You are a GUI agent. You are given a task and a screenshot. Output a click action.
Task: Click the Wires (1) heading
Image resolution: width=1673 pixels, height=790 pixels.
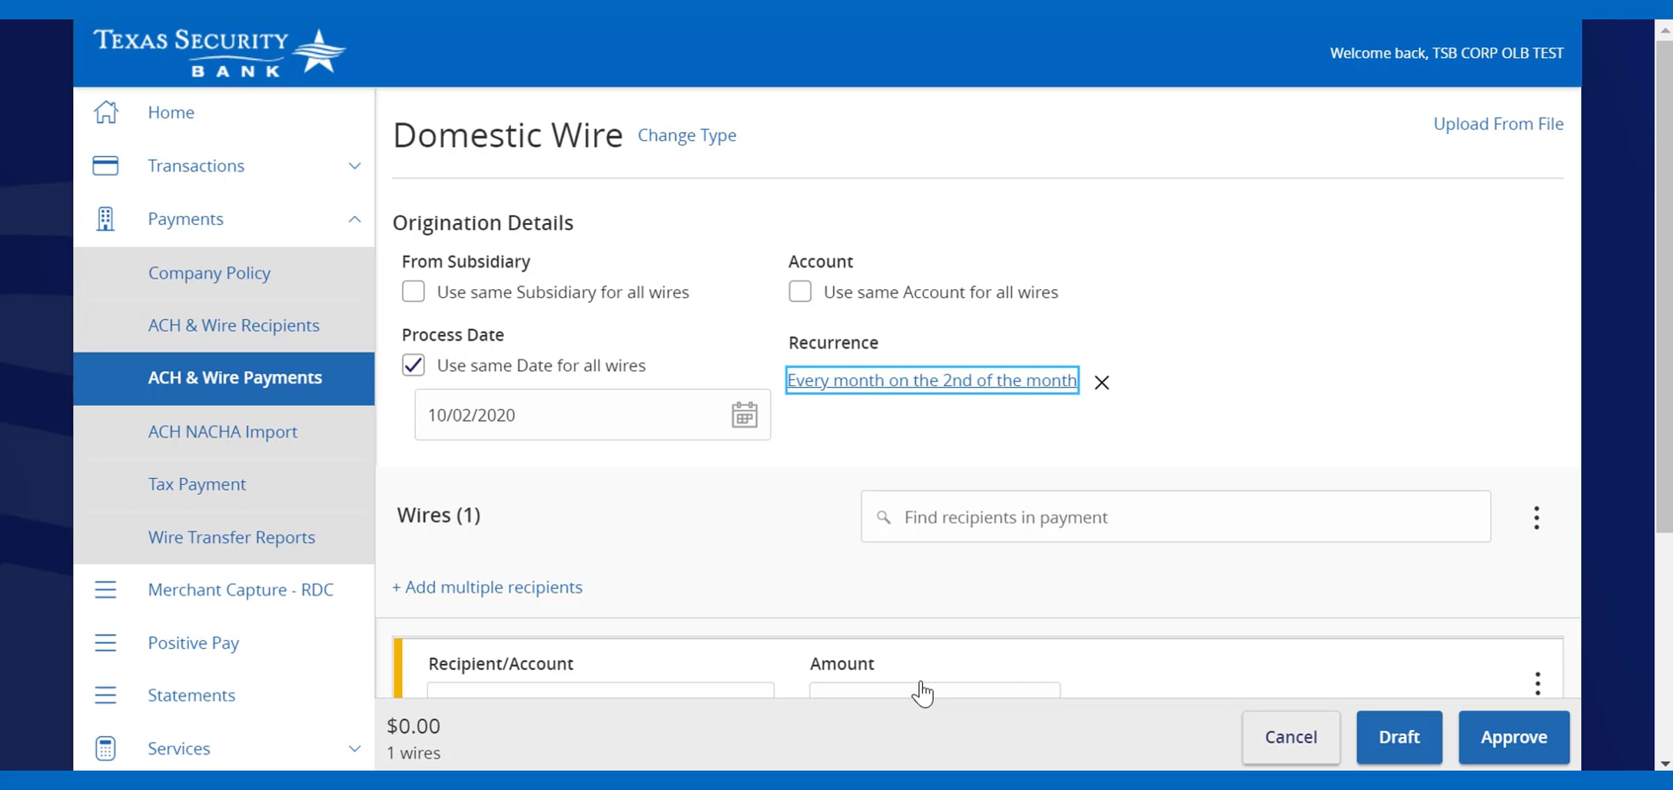[x=438, y=515]
